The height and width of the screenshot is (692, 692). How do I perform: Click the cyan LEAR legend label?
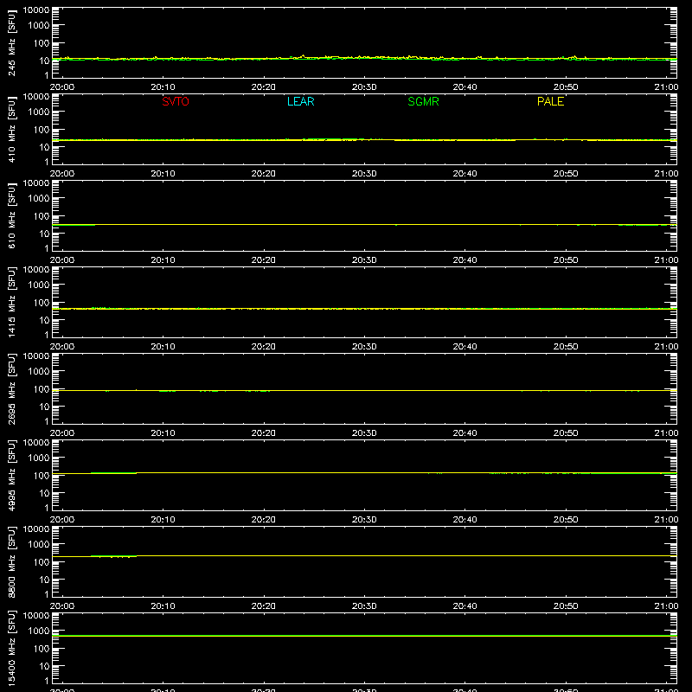[x=300, y=101]
